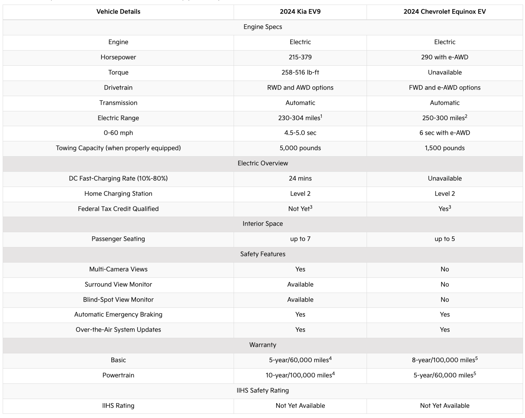Select the Electric Overview section heading
This screenshot has height=418, width=525.
(262, 163)
